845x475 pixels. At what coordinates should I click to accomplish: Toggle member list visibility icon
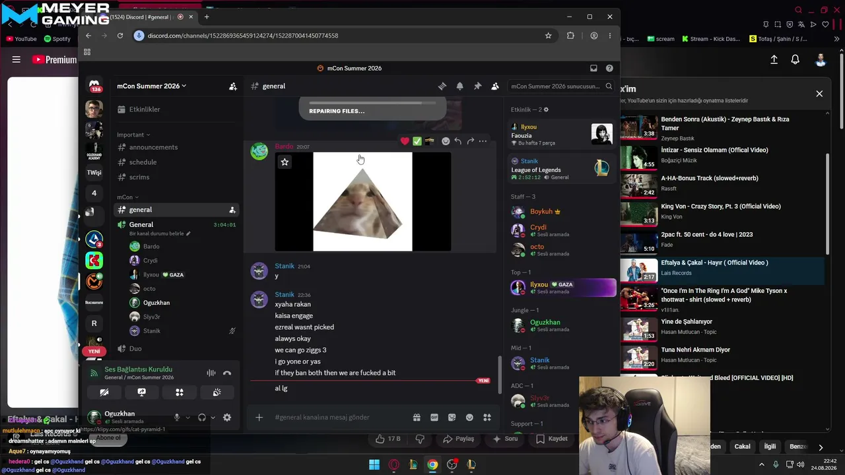495,86
